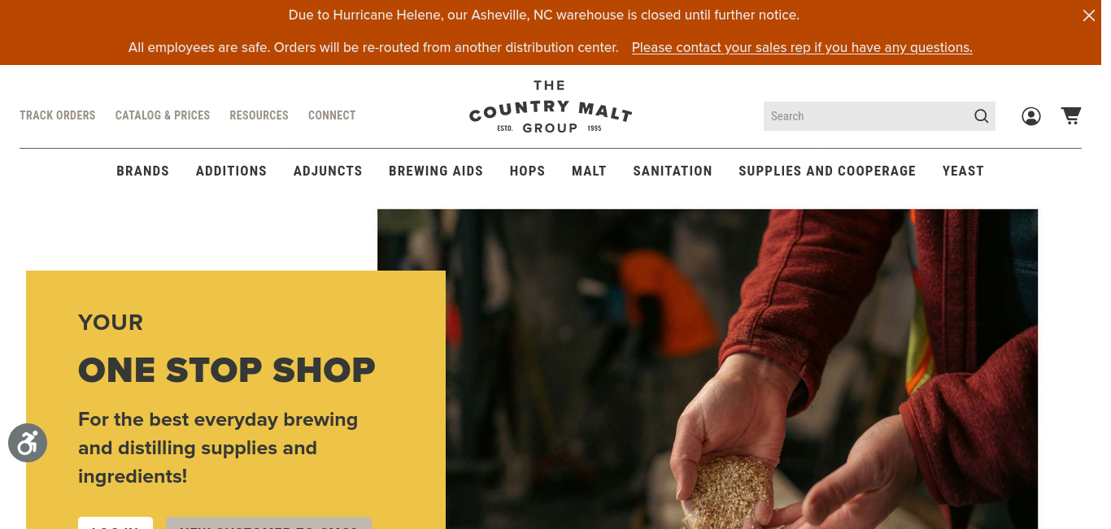Viewport: 1111px width, 529px height.
Task: Open Catalog & Prices link
Action: (163, 115)
